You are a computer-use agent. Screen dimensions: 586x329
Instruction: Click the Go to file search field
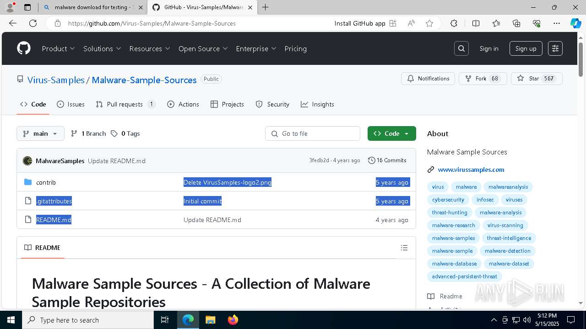313,133
